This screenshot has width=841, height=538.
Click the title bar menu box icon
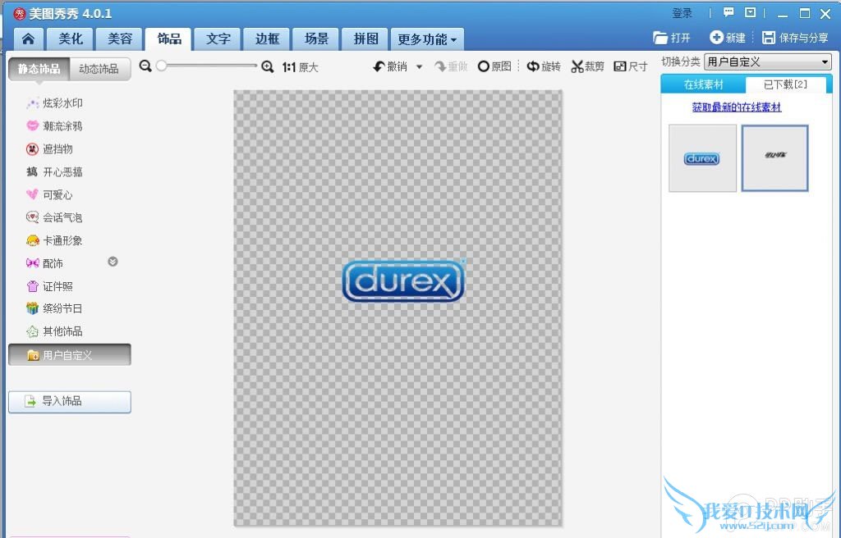click(751, 12)
